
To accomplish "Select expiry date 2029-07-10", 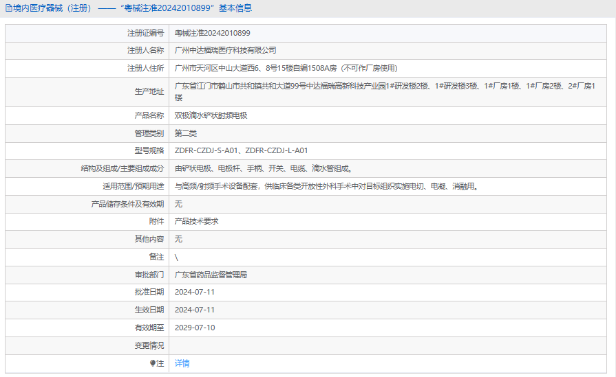I will (x=195, y=328).
